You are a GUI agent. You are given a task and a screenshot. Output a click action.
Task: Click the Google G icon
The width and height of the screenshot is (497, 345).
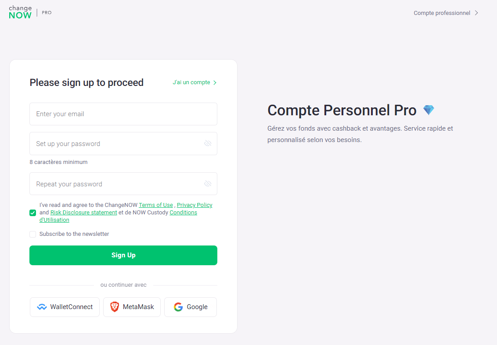pos(178,307)
